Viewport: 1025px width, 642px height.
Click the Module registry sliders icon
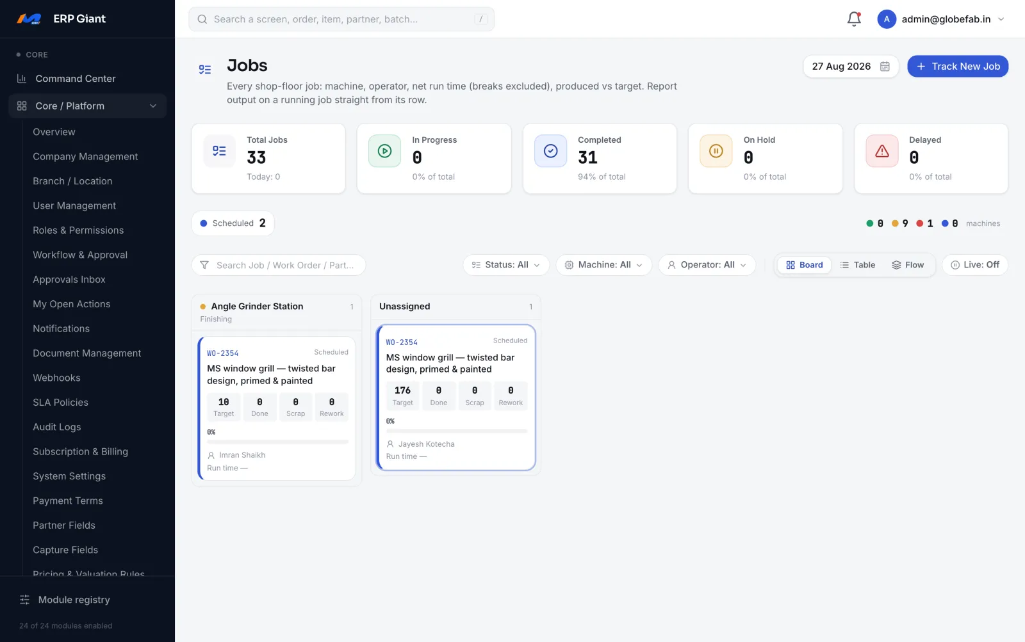point(24,600)
